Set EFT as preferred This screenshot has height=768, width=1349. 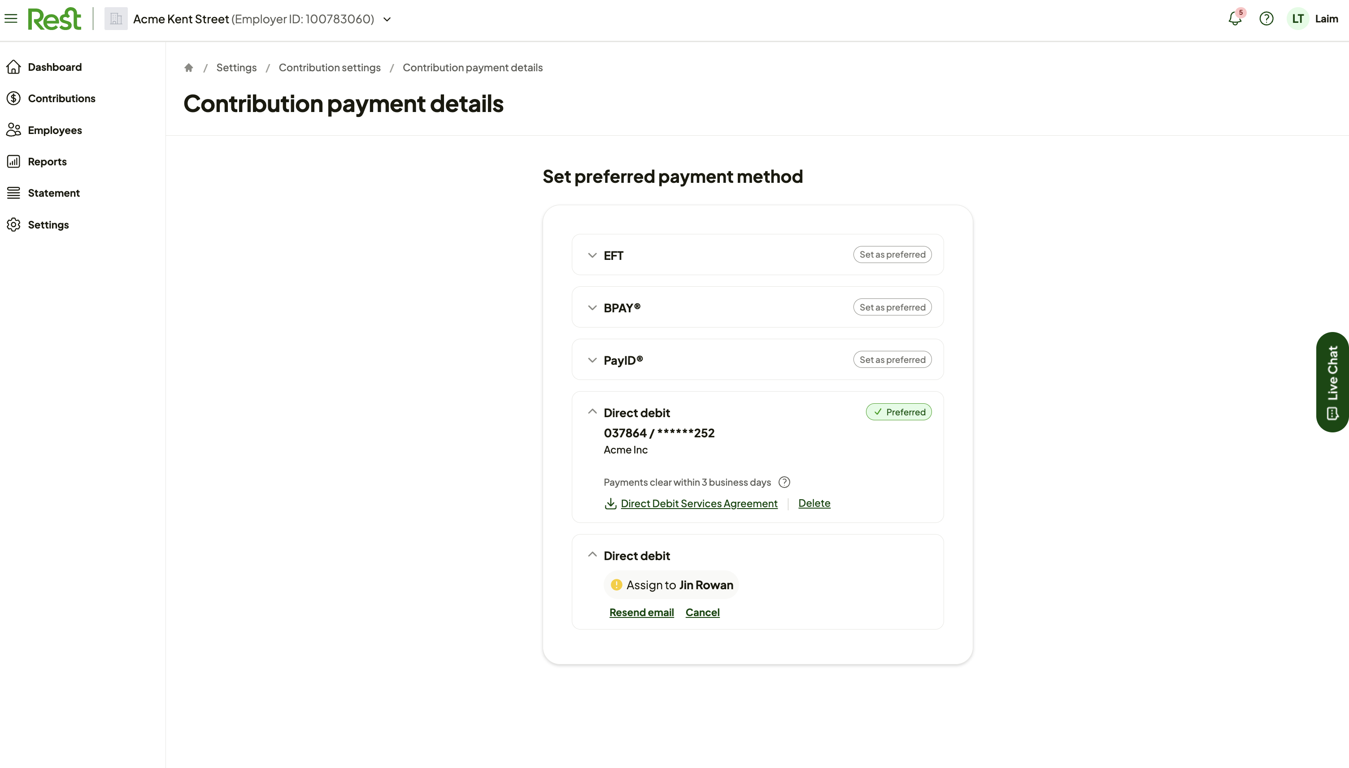point(892,254)
